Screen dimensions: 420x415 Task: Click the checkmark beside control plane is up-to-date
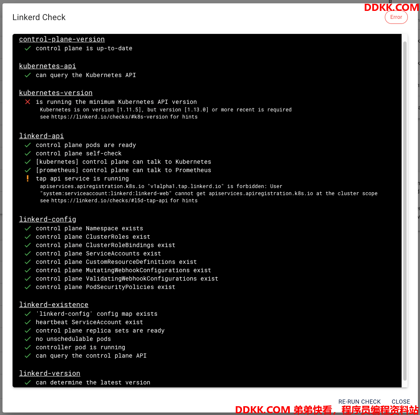pyautogui.click(x=28, y=48)
